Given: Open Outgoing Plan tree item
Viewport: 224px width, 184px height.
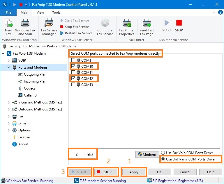Looking at the screenshot, I should point(32,74).
